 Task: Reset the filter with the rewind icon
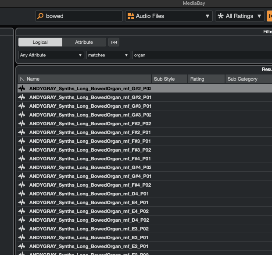(x=114, y=42)
